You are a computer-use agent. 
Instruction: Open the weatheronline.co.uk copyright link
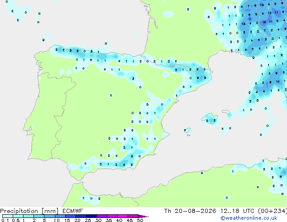[249, 218]
